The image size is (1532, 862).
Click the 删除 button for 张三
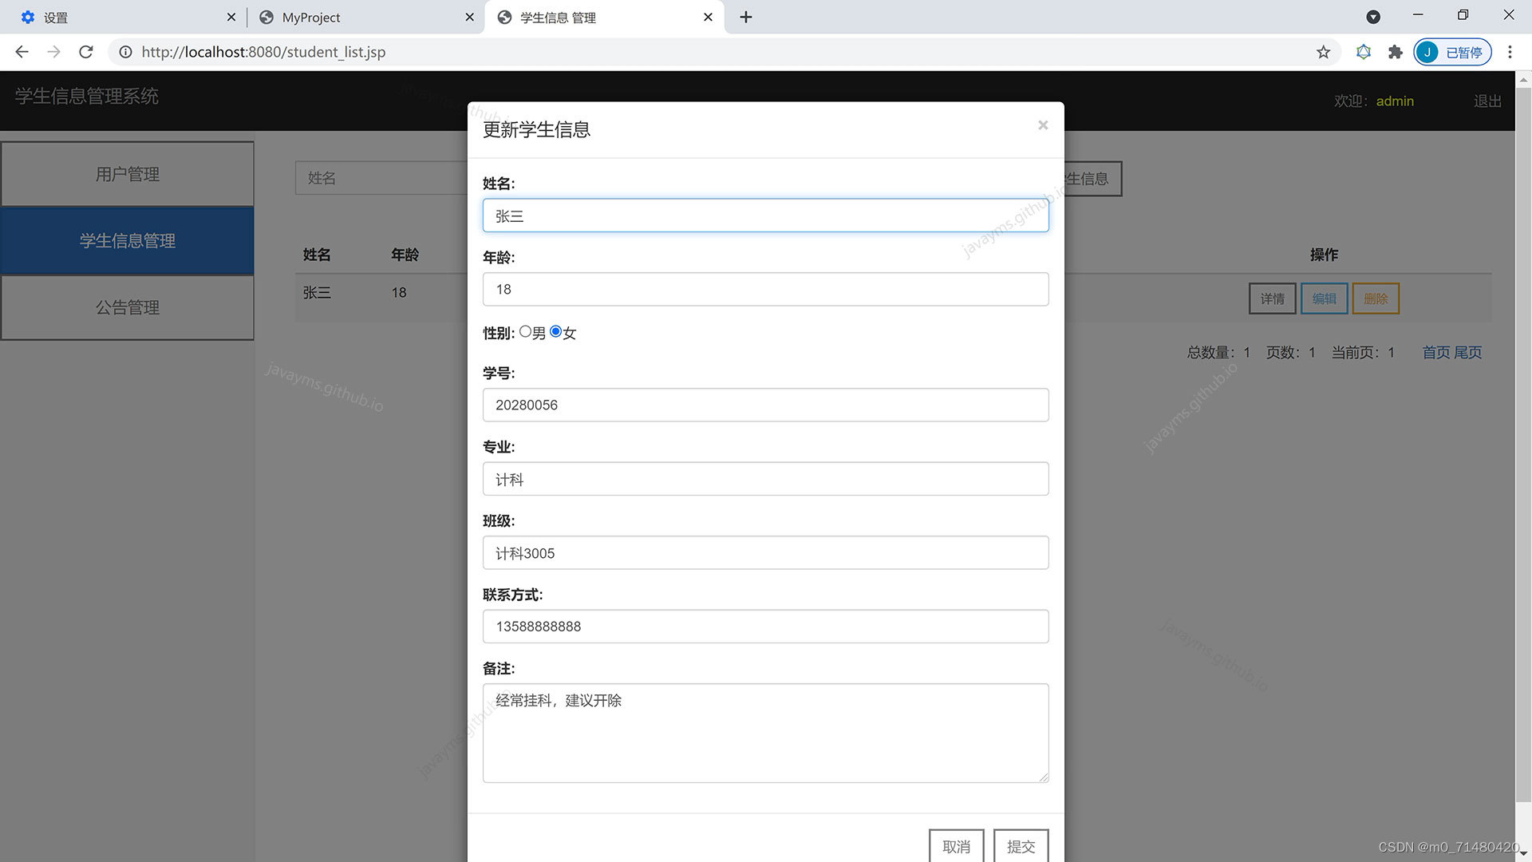pyautogui.click(x=1376, y=299)
